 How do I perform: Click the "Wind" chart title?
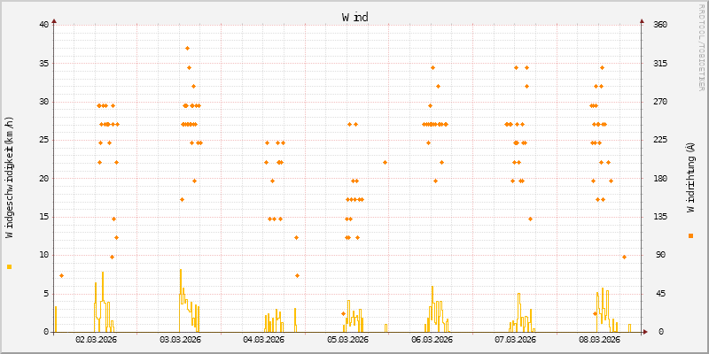tap(354, 17)
